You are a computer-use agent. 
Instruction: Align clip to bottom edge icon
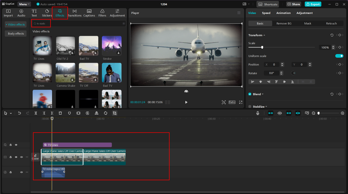click(293, 82)
